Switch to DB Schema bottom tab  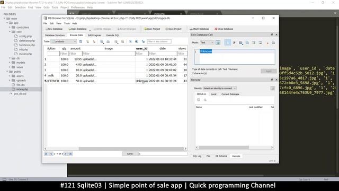click(x=221, y=156)
